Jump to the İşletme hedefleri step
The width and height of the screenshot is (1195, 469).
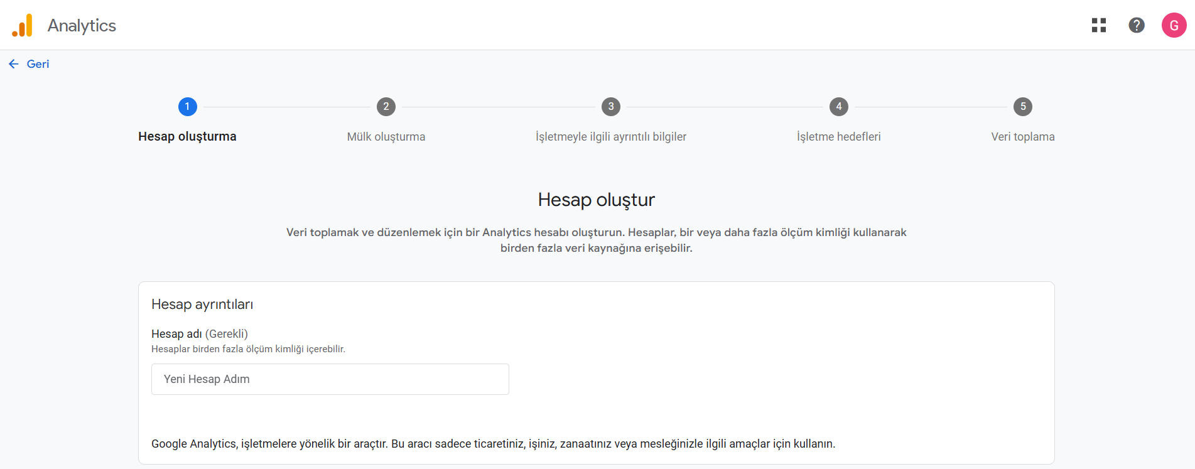838,137
